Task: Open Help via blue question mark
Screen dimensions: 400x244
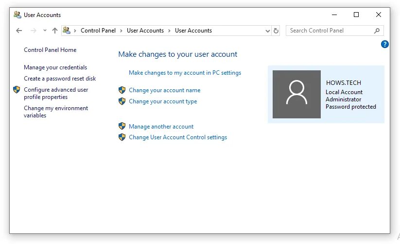Action: pyautogui.click(x=385, y=44)
